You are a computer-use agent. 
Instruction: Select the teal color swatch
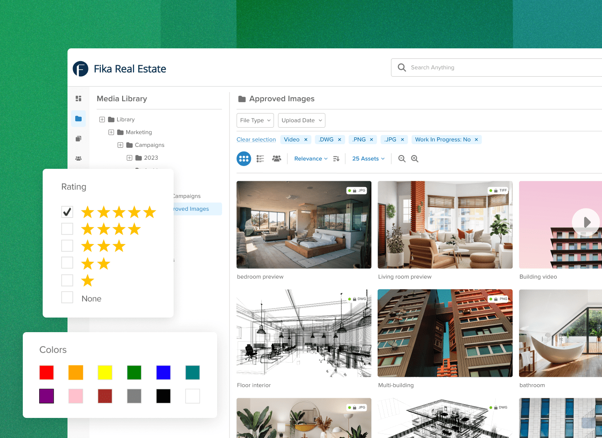[x=192, y=372]
